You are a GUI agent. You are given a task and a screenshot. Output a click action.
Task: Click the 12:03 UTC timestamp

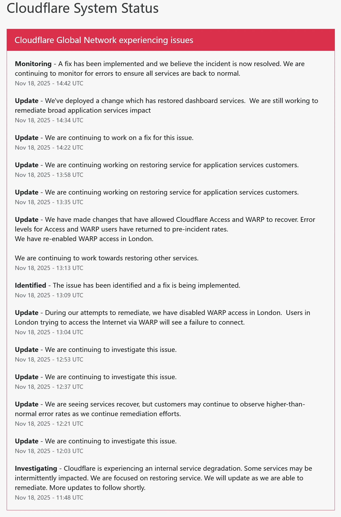(49, 451)
